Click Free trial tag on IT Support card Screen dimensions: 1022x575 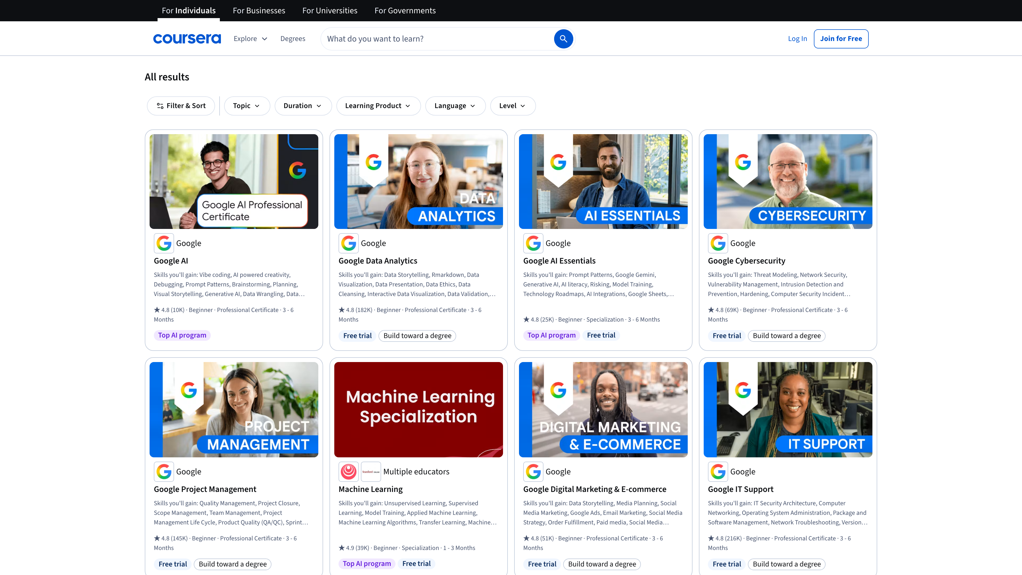(x=727, y=564)
